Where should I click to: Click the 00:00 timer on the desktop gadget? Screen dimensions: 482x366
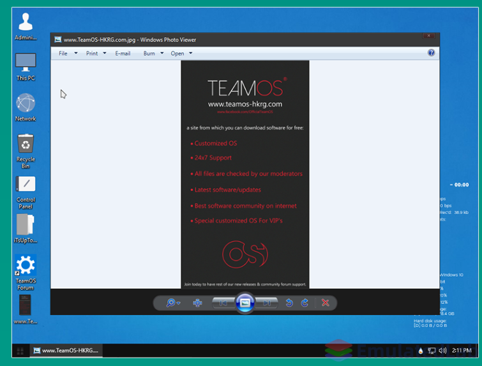pyautogui.click(x=459, y=185)
